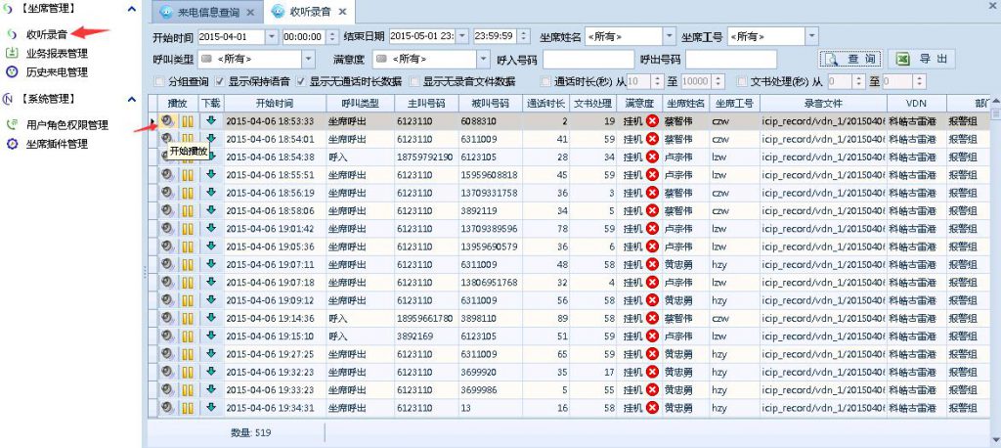The image size is (1001, 448).
Task: Play the recording from 2015-04-06 18:53:33
Action: 168,121
